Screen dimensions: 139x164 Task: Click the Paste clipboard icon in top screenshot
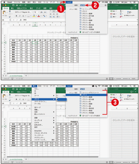4,13
